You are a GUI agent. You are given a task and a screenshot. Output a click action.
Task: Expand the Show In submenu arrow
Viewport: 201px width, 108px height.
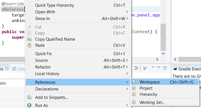click(x=127, y=18)
